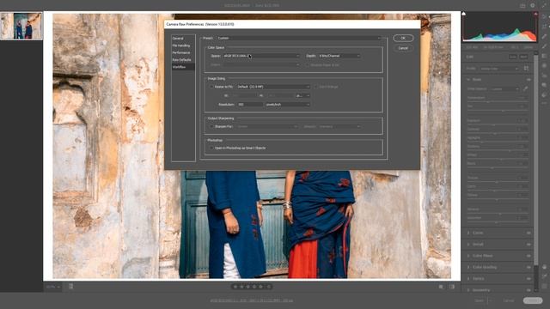The height and width of the screenshot is (309, 550).
Task: Switch to File Handling preferences tab
Action: click(181, 45)
